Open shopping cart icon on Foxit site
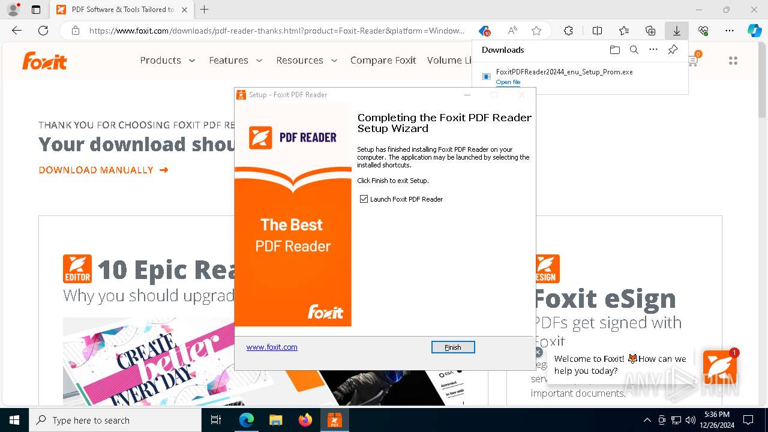Image resolution: width=768 pixels, height=432 pixels. tap(694, 59)
